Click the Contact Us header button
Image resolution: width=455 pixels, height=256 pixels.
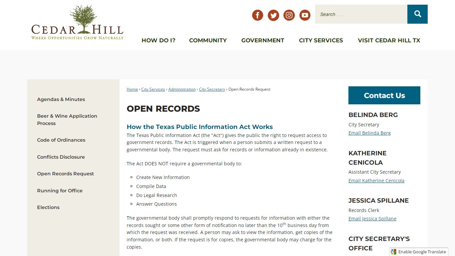click(x=384, y=95)
